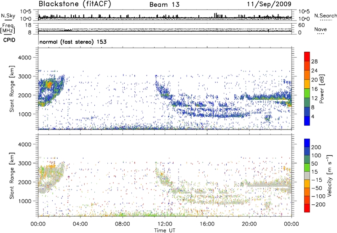This screenshot has width=337, height=233.
Task: Click the N.Search legend label
Action: pyautogui.click(x=325, y=16)
